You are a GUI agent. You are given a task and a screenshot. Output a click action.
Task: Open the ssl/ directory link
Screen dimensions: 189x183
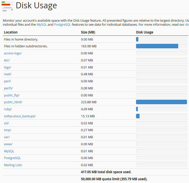[6, 123]
